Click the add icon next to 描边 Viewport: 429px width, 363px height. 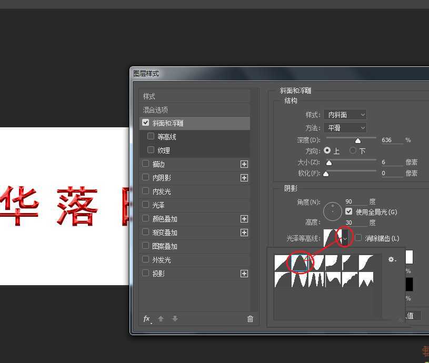[x=244, y=164]
